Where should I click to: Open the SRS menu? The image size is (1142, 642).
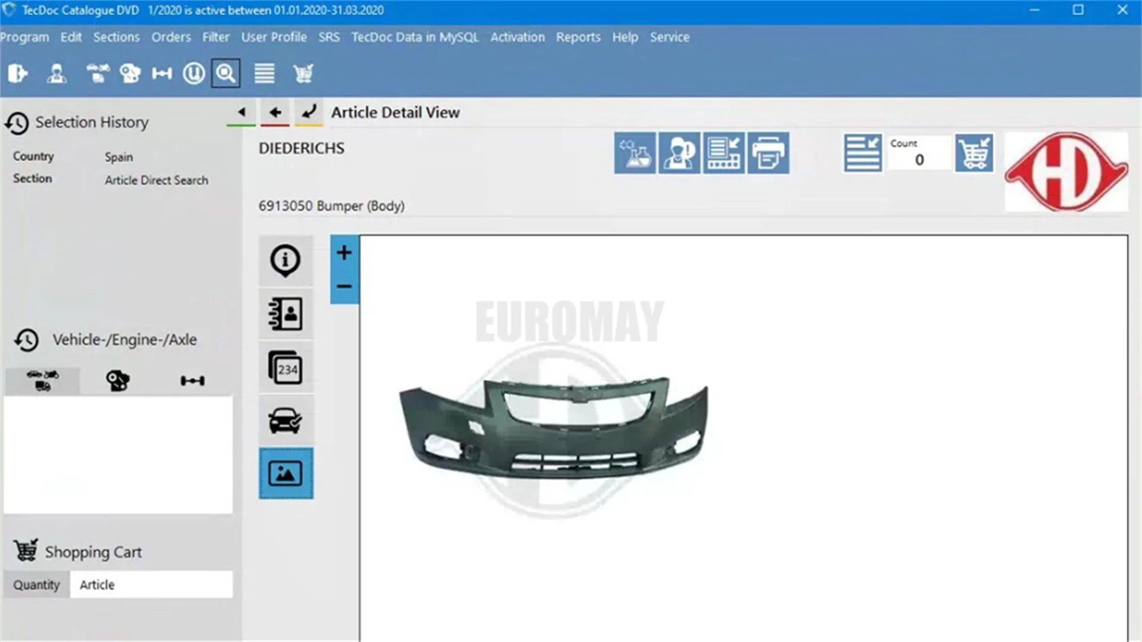pyautogui.click(x=329, y=37)
